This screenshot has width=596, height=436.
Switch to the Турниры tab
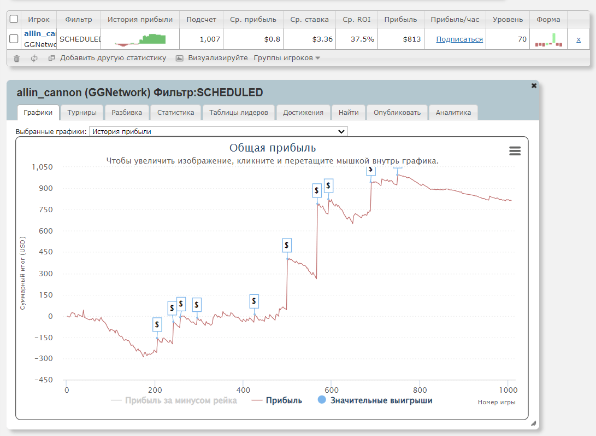pos(82,113)
